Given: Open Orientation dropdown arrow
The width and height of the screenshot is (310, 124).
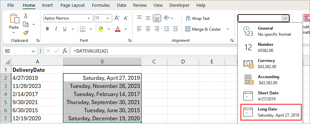Looking at the screenshot, I should coord(172,18).
